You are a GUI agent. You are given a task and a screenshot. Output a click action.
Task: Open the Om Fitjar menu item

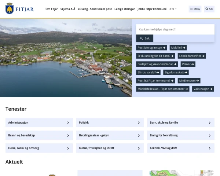pos(52,9)
